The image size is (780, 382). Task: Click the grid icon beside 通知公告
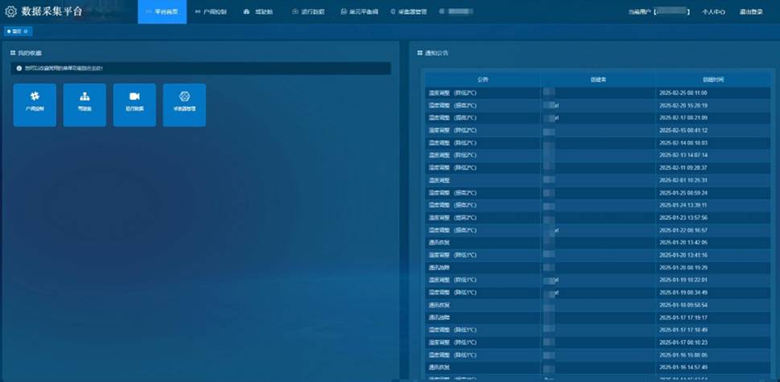click(419, 53)
